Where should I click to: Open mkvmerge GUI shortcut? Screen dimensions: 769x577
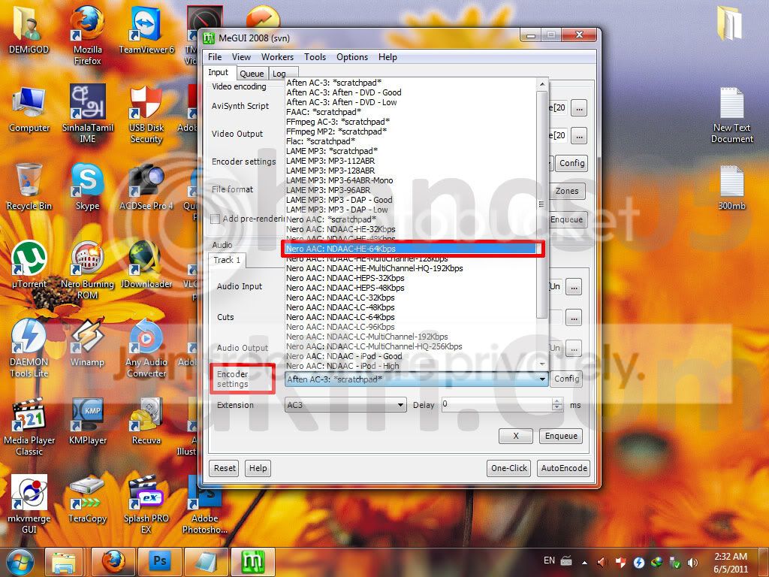[x=29, y=504]
